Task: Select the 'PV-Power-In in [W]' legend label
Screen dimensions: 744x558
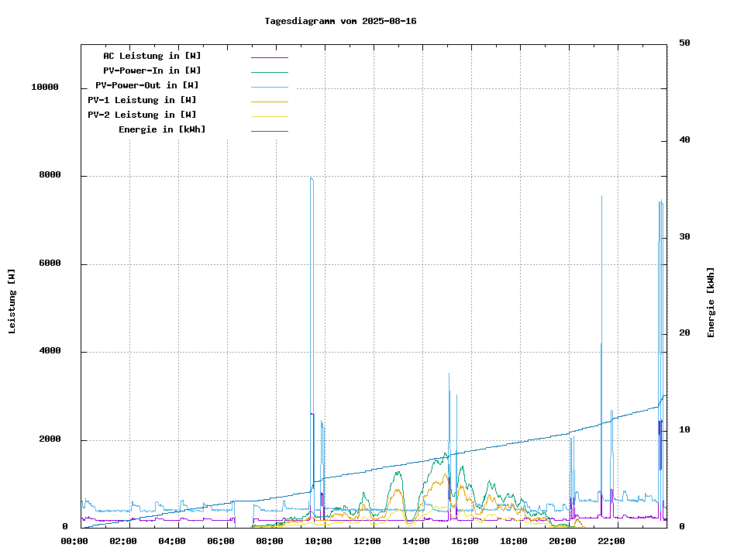Action: point(152,71)
